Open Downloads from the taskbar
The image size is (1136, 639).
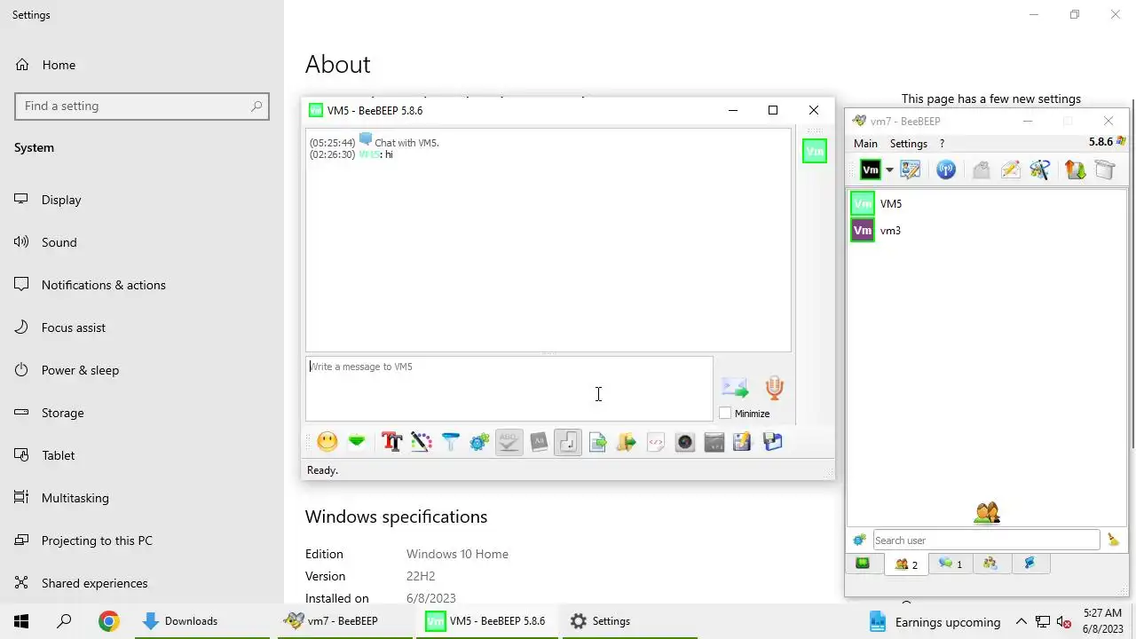point(201,621)
